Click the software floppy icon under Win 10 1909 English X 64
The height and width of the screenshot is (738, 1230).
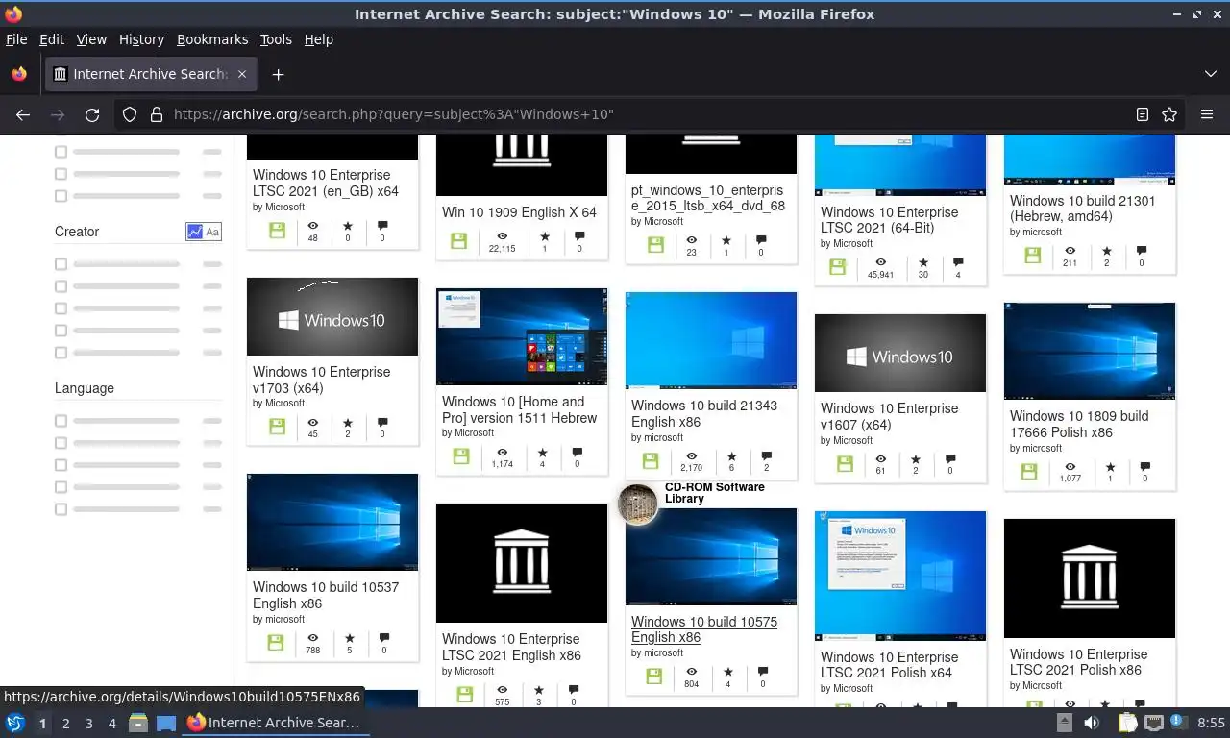coord(458,241)
